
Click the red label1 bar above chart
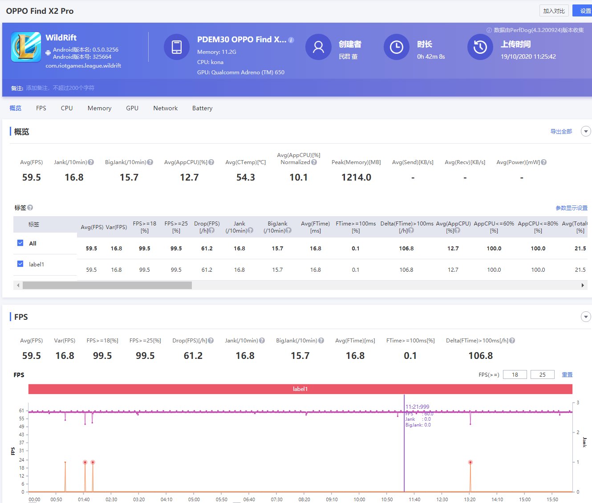tap(300, 389)
